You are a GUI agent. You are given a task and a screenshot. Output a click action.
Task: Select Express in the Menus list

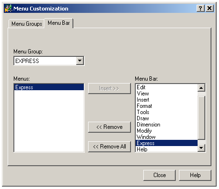[x=49, y=87]
